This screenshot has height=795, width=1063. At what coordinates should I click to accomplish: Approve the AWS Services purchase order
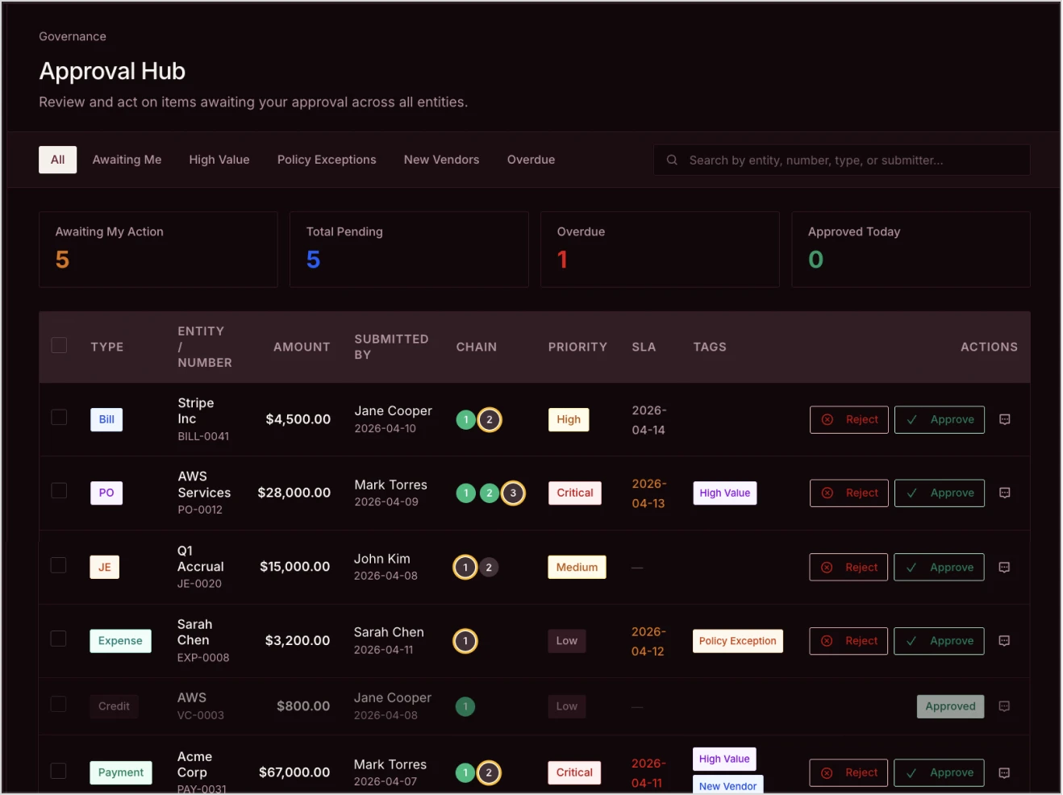pos(940,493)
